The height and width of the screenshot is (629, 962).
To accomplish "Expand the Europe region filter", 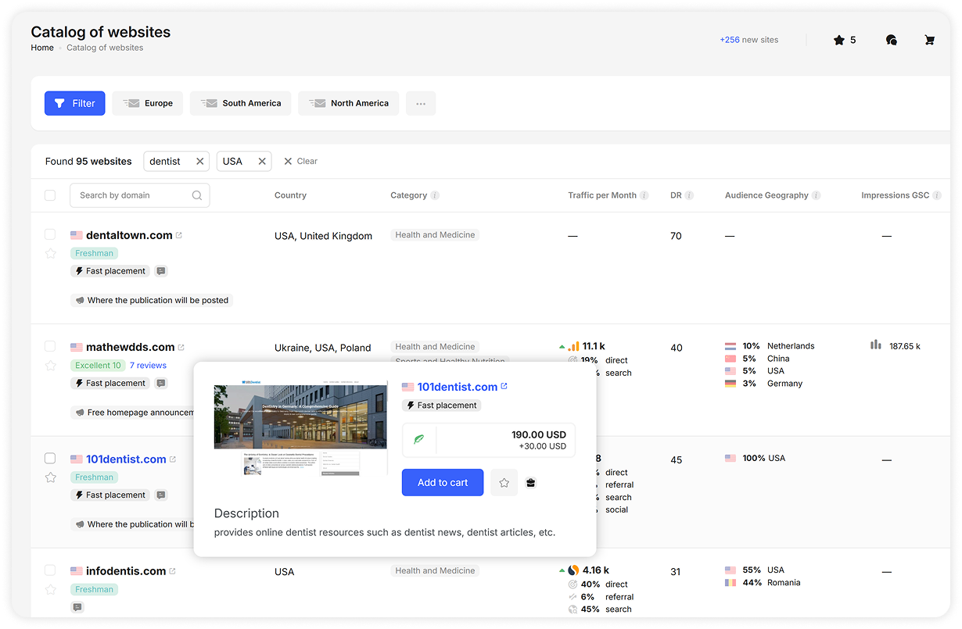I will point(147,102).
